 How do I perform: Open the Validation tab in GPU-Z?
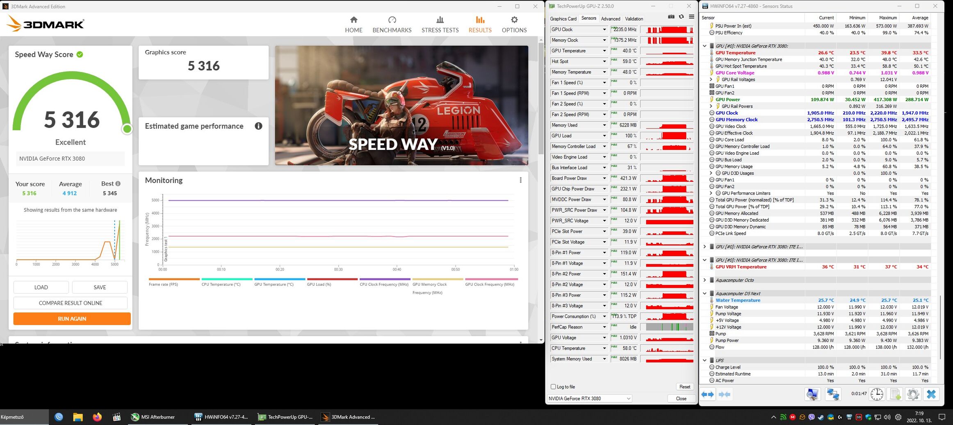point(634,19)
